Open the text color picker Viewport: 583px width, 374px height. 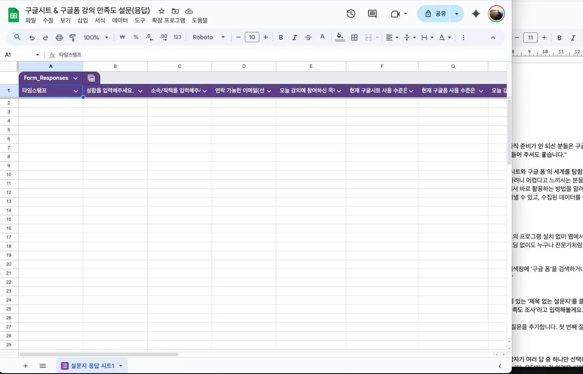(322, 37)
